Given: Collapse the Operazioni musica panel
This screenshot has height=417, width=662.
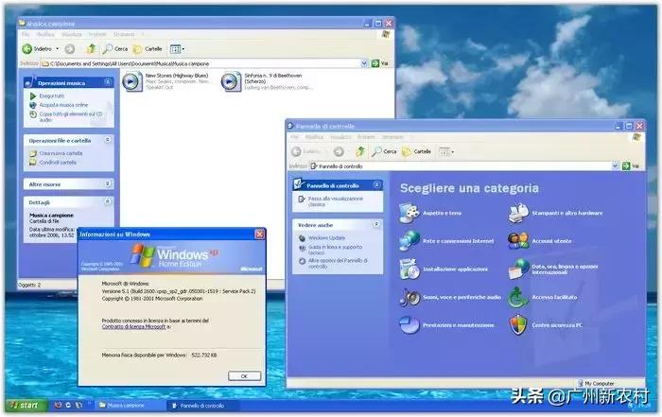Looking at the screenshot, I should pyautogui.click(x=108, y=82).
